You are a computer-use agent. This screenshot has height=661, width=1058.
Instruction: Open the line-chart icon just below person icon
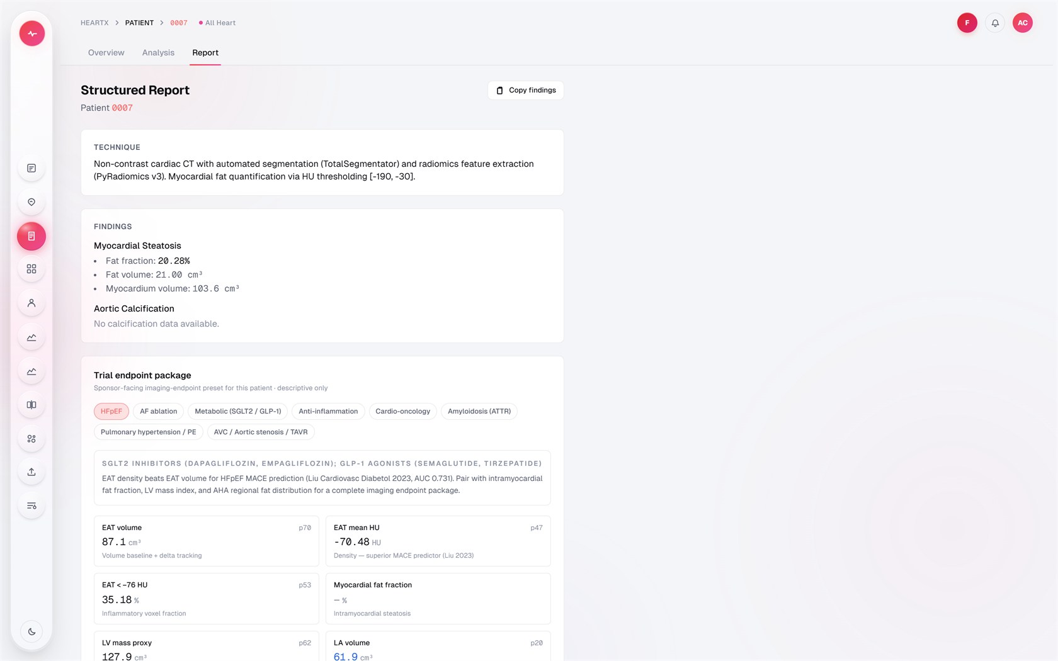(x=31, y=337)
